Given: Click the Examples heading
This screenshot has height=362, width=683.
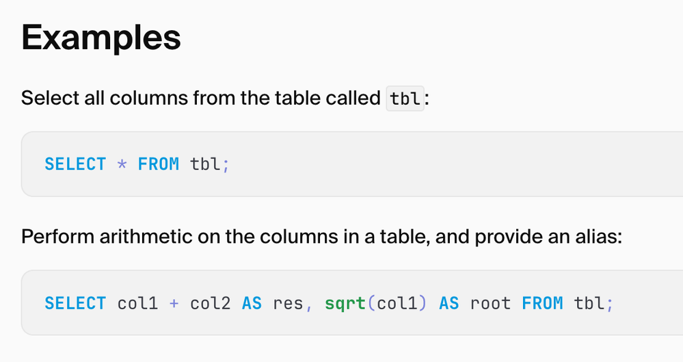Looking at the screenshot, I should [101, 38].
